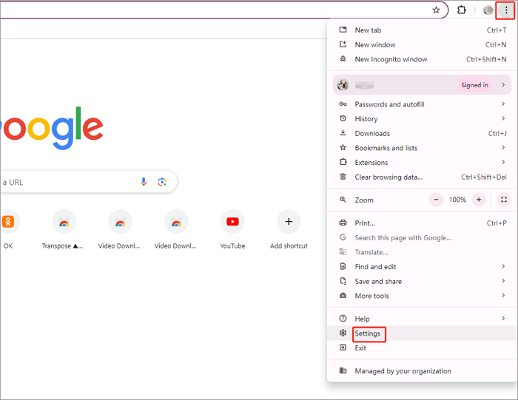Click the Downloads arrow icon
518x400 pixels.
point(343,132)
